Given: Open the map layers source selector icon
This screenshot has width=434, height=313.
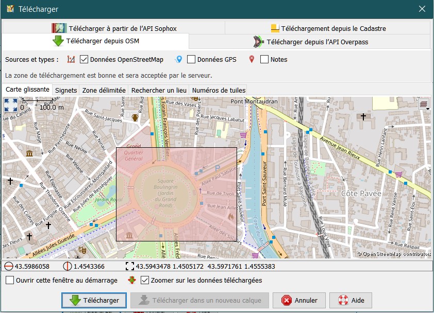Looking at the screenshot, I should tap(424, 104).
